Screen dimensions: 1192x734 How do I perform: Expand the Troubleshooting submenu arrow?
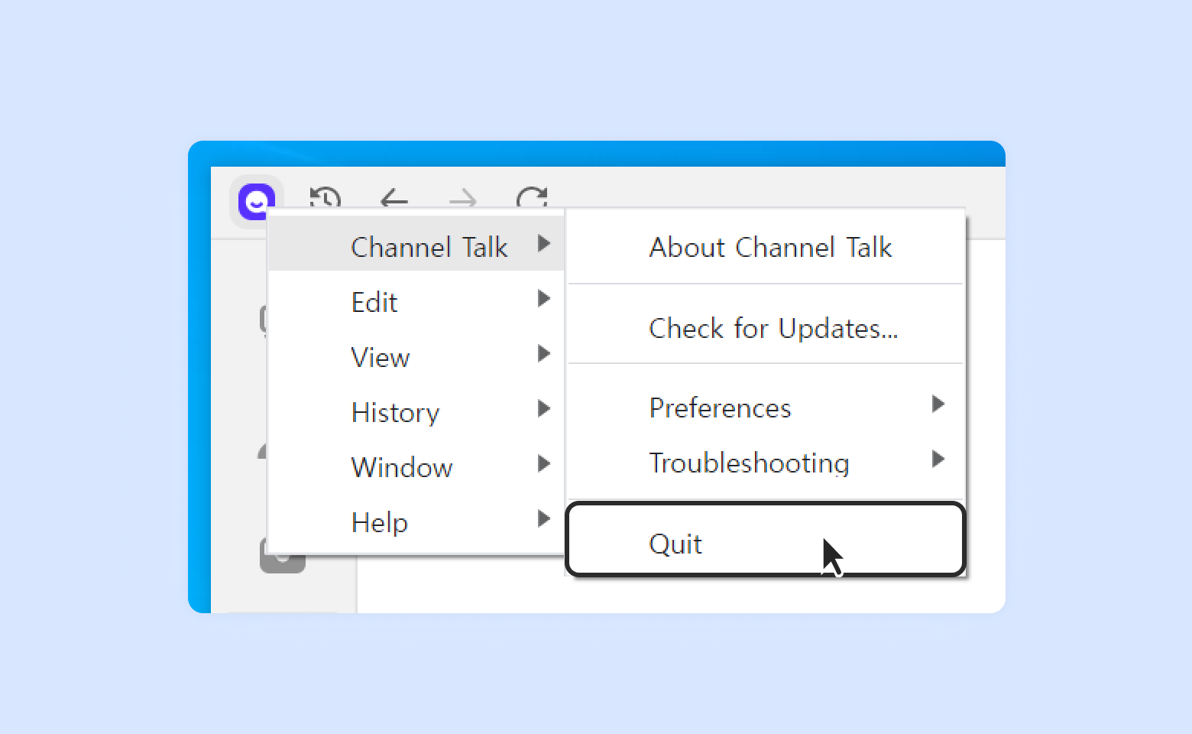click(938, 460)
